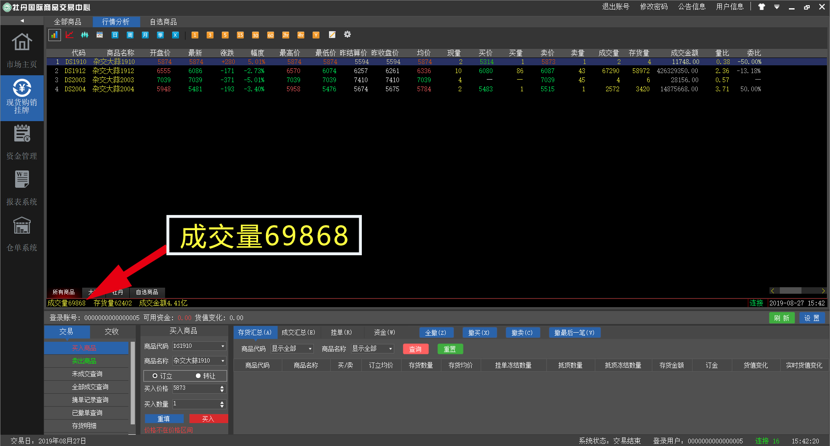Viewport: 830px width, 446px height.
Task: Select the bar chart quote list icon
Action: point(54,35)
